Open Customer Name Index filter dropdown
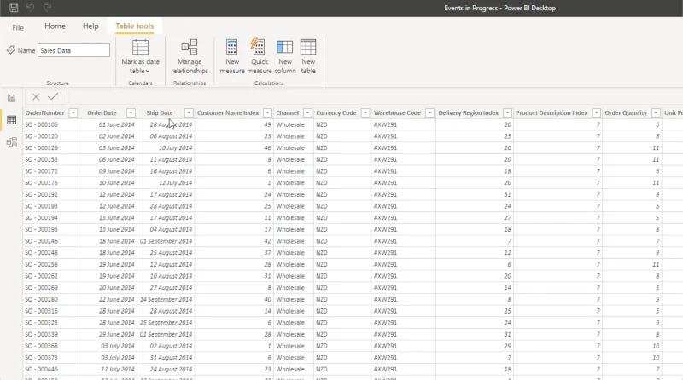The height and width of the screenshot is (380, 683). (x=267, y=113)
